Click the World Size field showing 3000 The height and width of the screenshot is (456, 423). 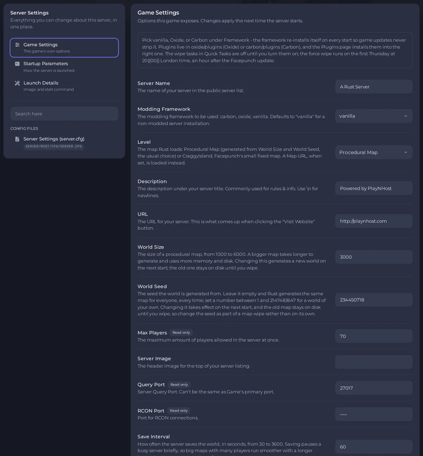[374, 257]
